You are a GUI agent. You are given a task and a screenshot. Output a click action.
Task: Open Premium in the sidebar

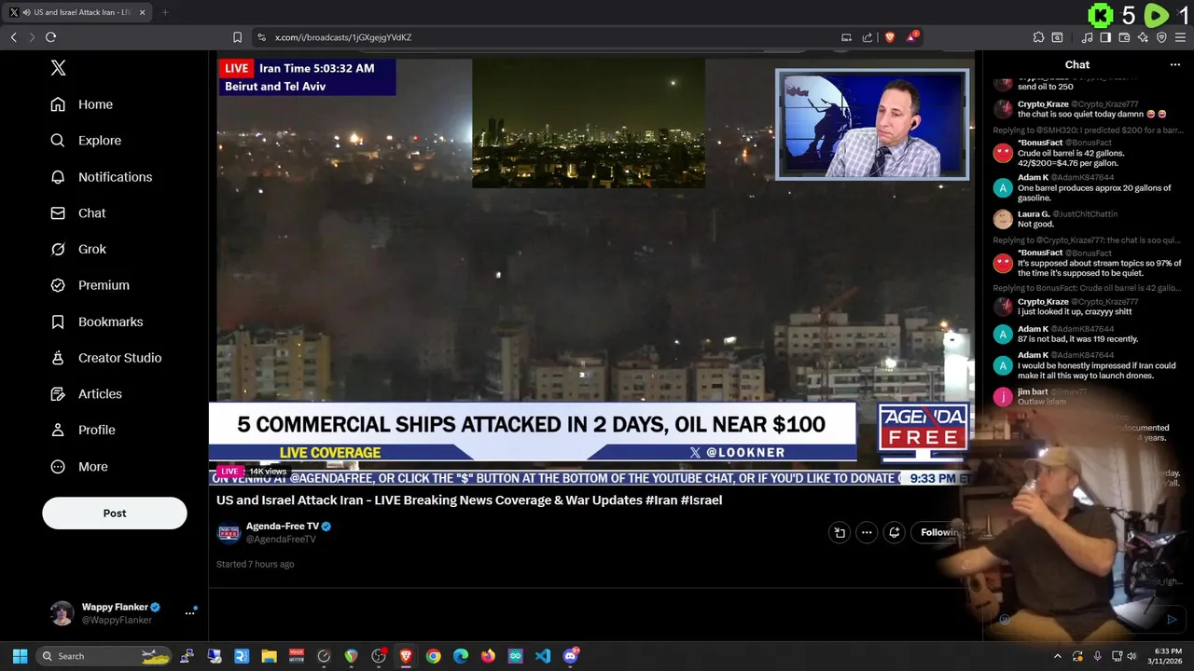click(x=90, y=285)
